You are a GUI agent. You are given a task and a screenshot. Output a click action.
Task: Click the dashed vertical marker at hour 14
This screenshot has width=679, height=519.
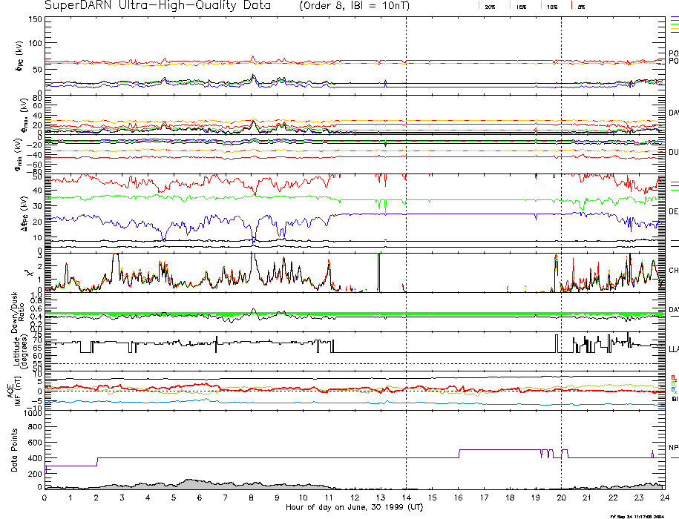click(x=407, y=222)
